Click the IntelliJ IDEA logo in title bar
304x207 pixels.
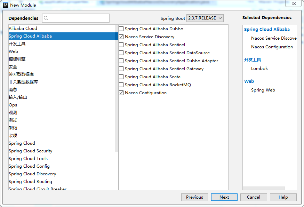point(6,5)
